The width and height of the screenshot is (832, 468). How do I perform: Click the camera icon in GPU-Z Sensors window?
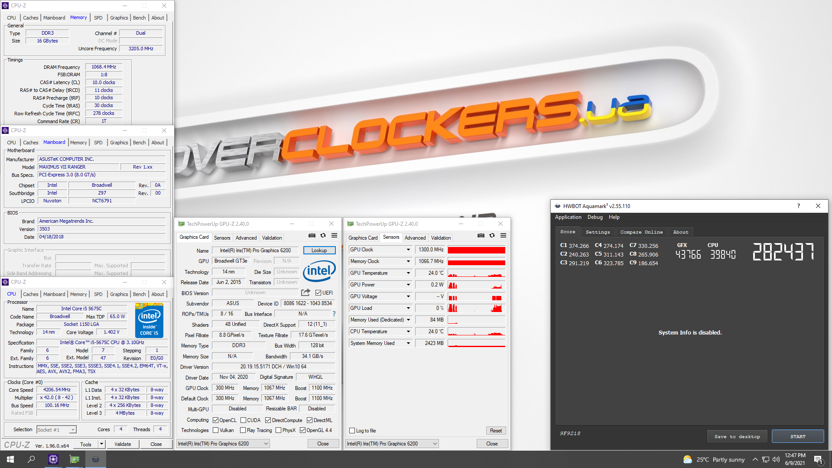[481, 236]
